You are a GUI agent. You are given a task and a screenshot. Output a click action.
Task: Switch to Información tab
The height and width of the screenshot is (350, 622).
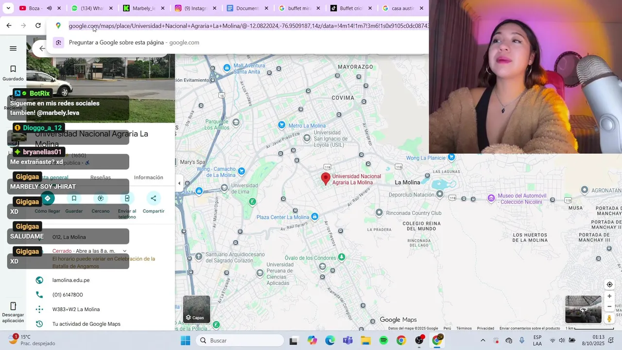[x=149, y=177]
